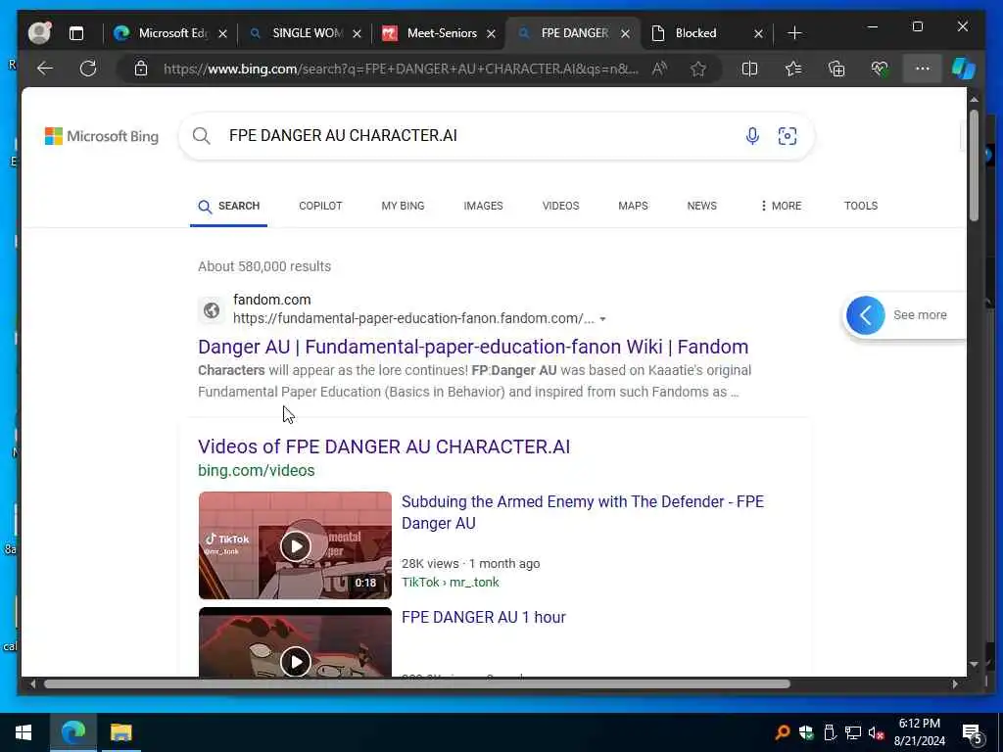Image resolution: width=1003 pixels, height=752 pixels.
Task: Open the tab actions menu icon
Action: (x=76, y=33)
